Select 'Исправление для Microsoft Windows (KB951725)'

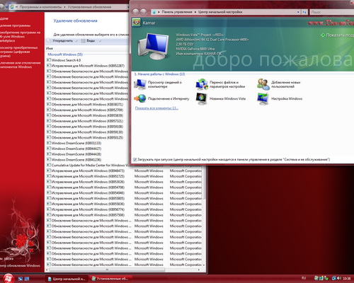[x=124, y=176]
